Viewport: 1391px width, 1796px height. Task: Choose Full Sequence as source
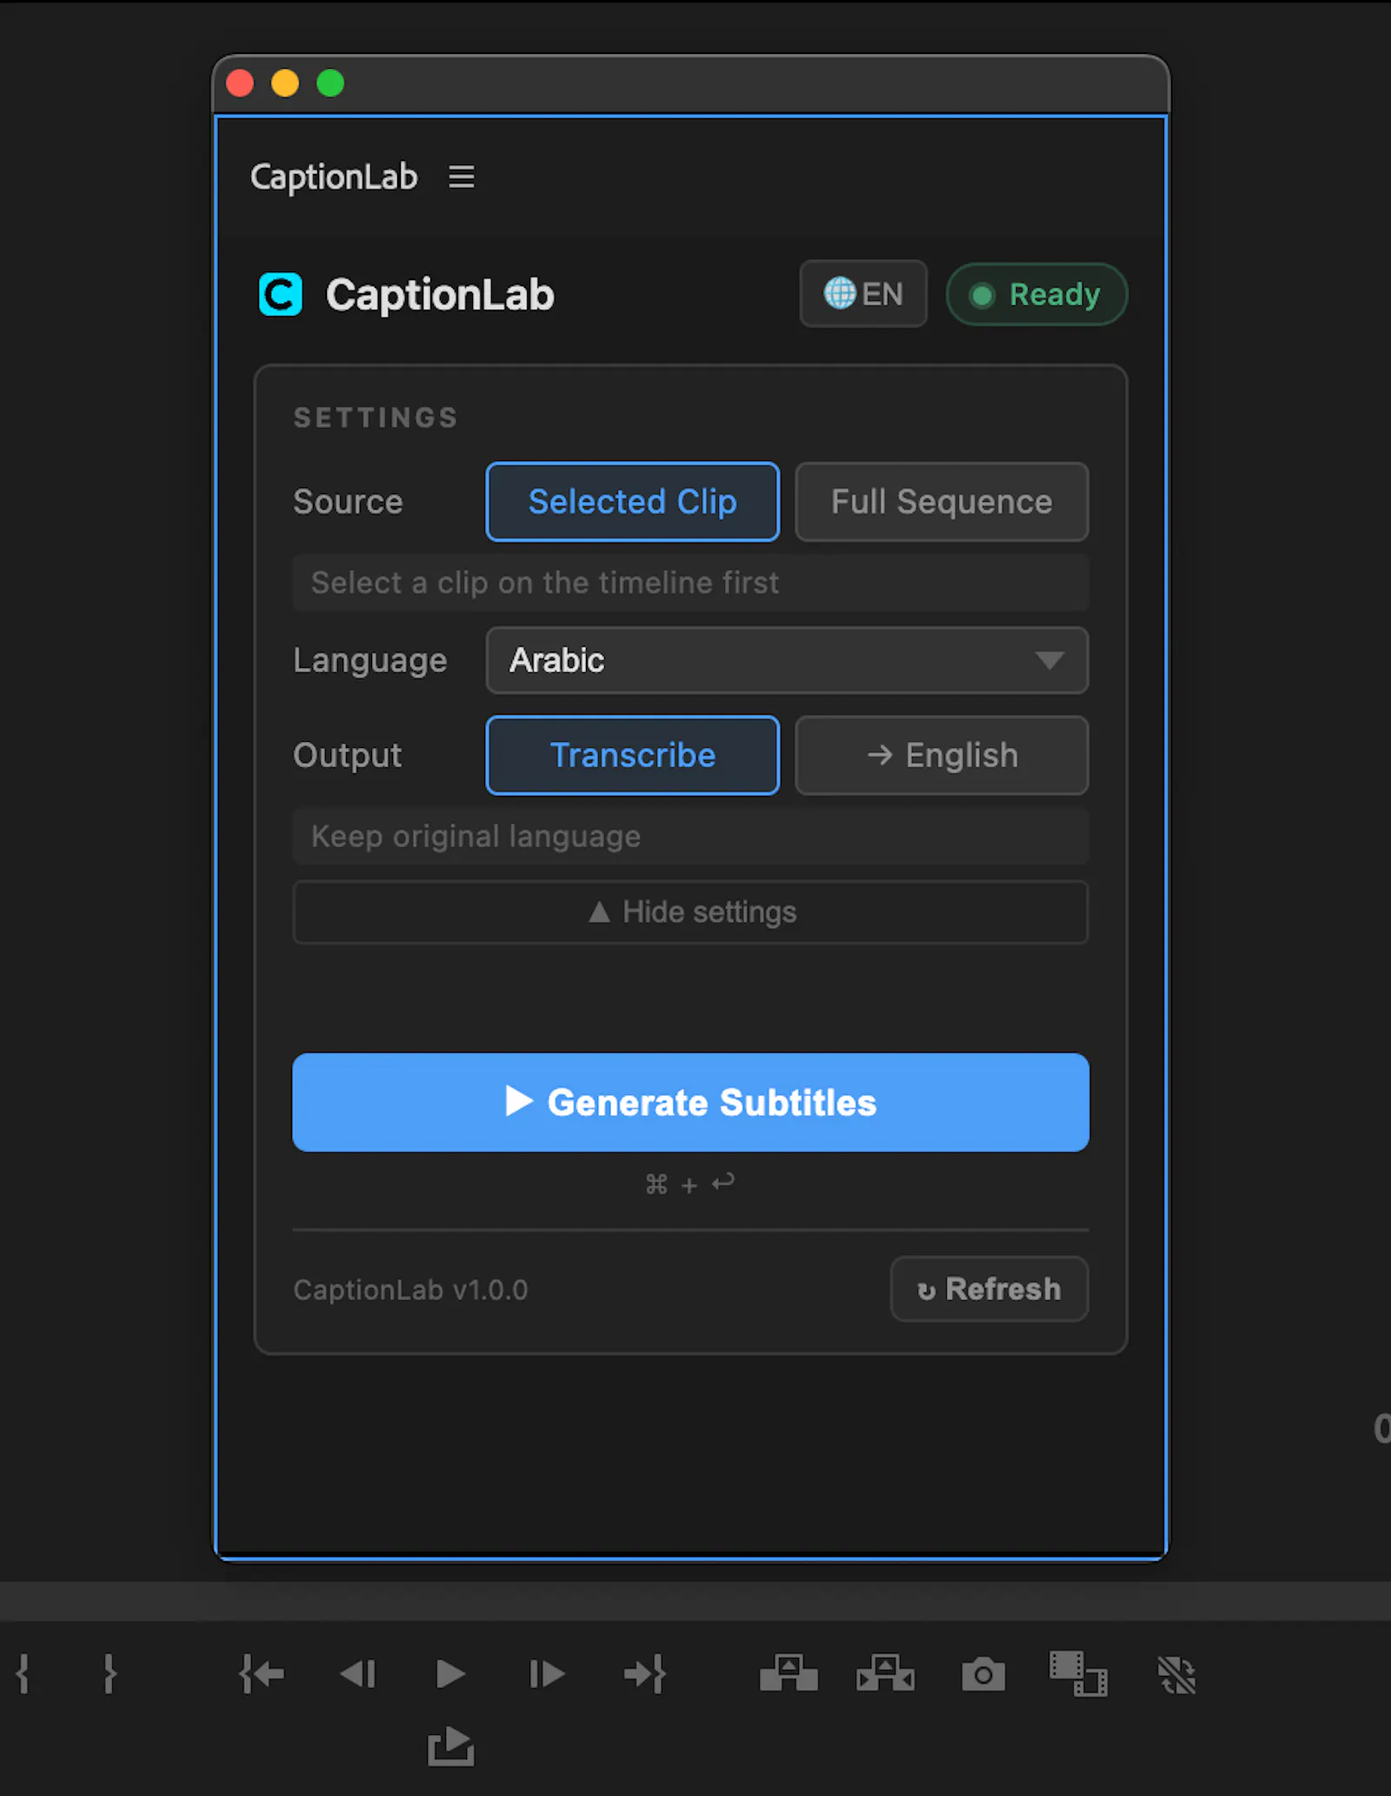pyautogui.click(x=942, y=502)
